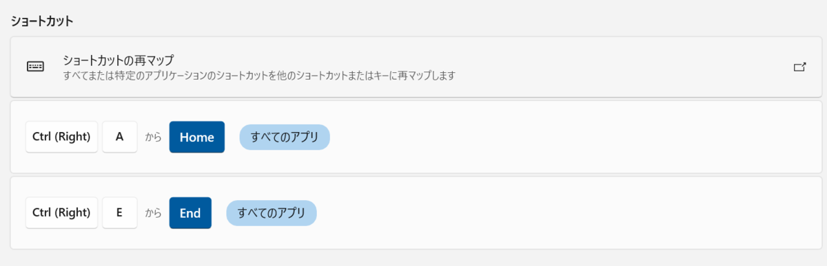Select the blue Home key box
The height and width of the screenshot is (266, 827).
click(197, 137)
